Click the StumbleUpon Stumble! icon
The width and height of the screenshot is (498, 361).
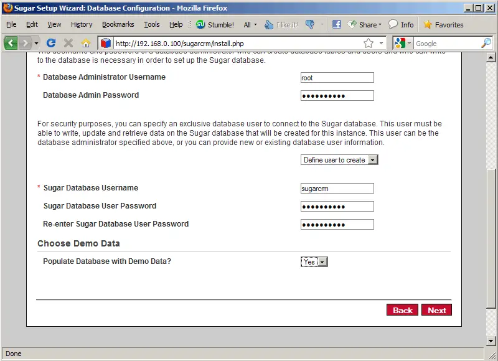point(200,25)
